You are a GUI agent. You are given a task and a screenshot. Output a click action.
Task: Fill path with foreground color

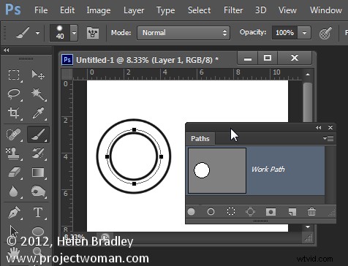point(192,212)
